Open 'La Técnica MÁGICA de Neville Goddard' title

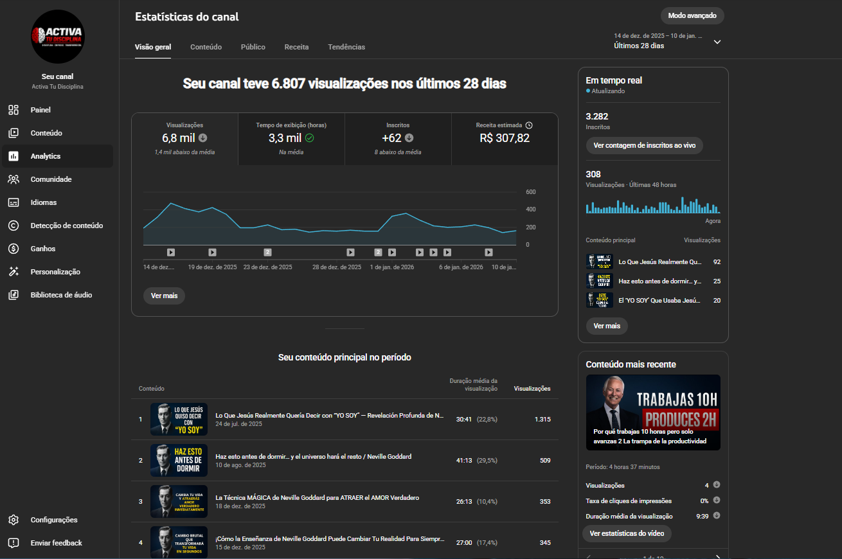317,497
